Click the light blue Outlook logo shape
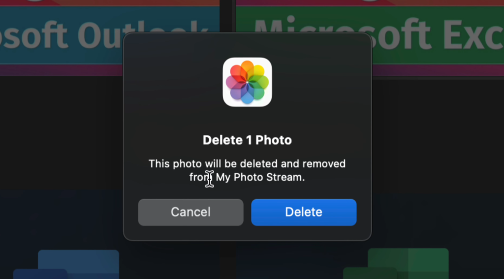The image size is (504, 279). [x=78, y=264]
